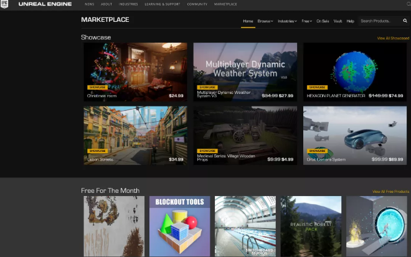Expand the Free dropdown menu
Screen dimensions: 411x257
pos(306,21)
